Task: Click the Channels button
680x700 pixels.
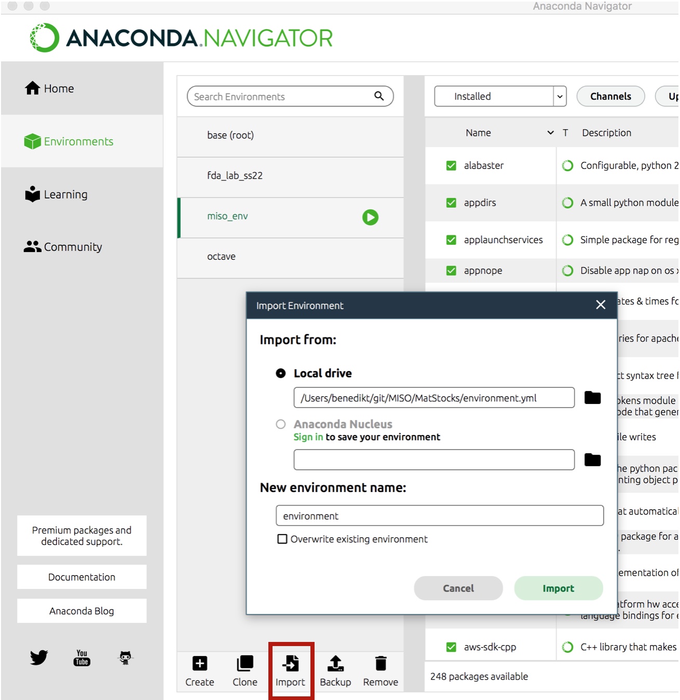Action: tap(610, 96)
